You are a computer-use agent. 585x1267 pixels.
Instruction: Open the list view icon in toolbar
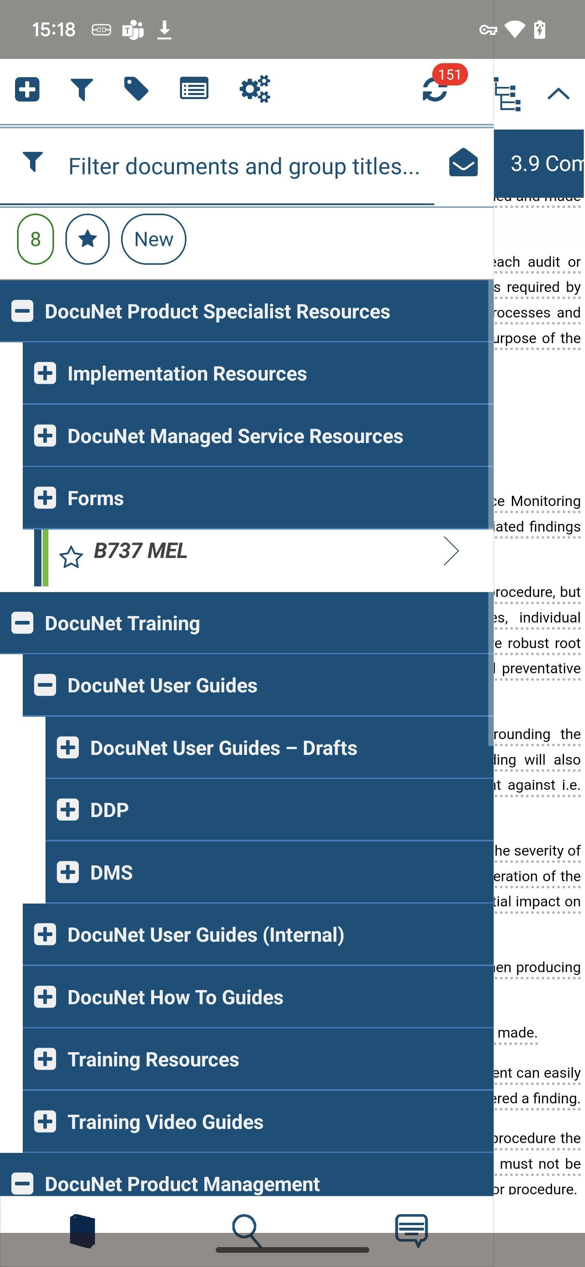point(194,89)
